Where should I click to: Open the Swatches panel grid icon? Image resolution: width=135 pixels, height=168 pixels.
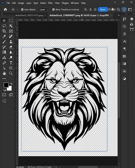(124, 56)
